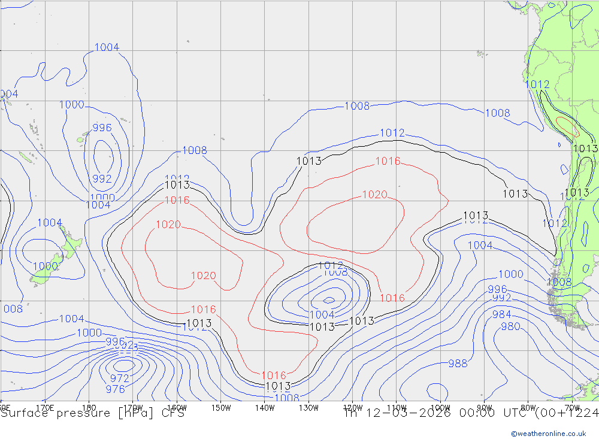Viewport: 599px width, 439px height.
Task: Select the 972 hPa low pressure label
Action: pos(120,378)
